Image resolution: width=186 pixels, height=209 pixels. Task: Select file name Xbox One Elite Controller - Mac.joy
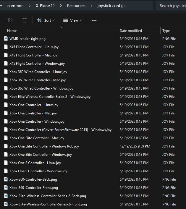pyautogui.click(x=37, y=138)
